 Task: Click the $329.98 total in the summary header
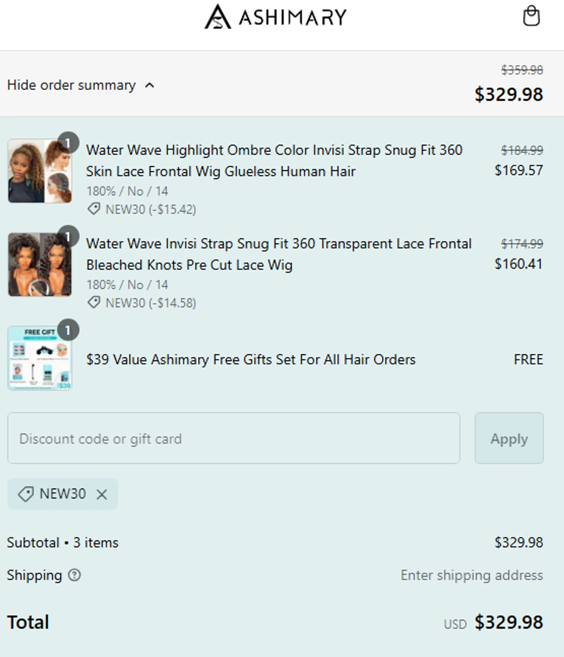(x=508, y=94)
